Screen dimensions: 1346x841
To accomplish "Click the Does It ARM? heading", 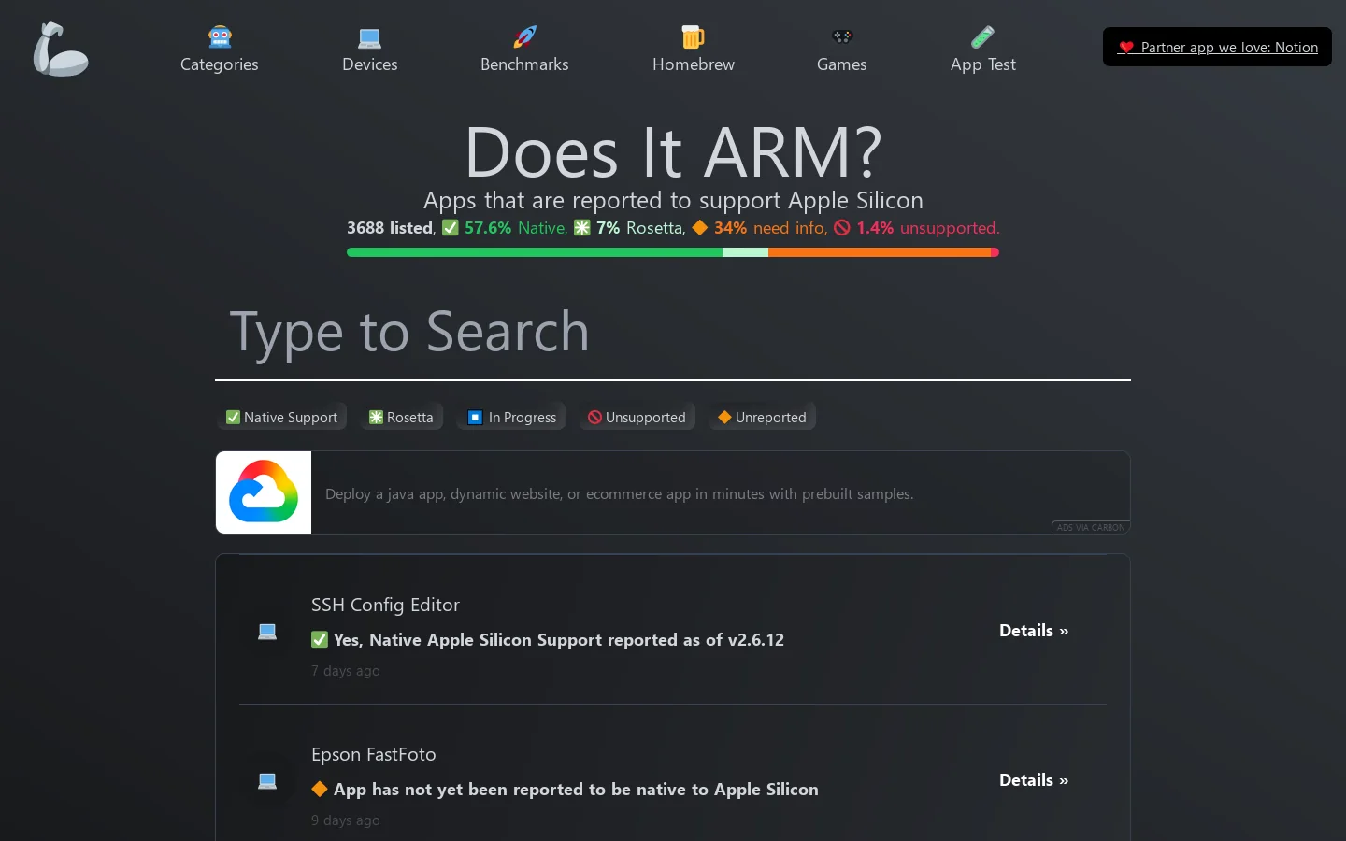I will coord(673,152).
